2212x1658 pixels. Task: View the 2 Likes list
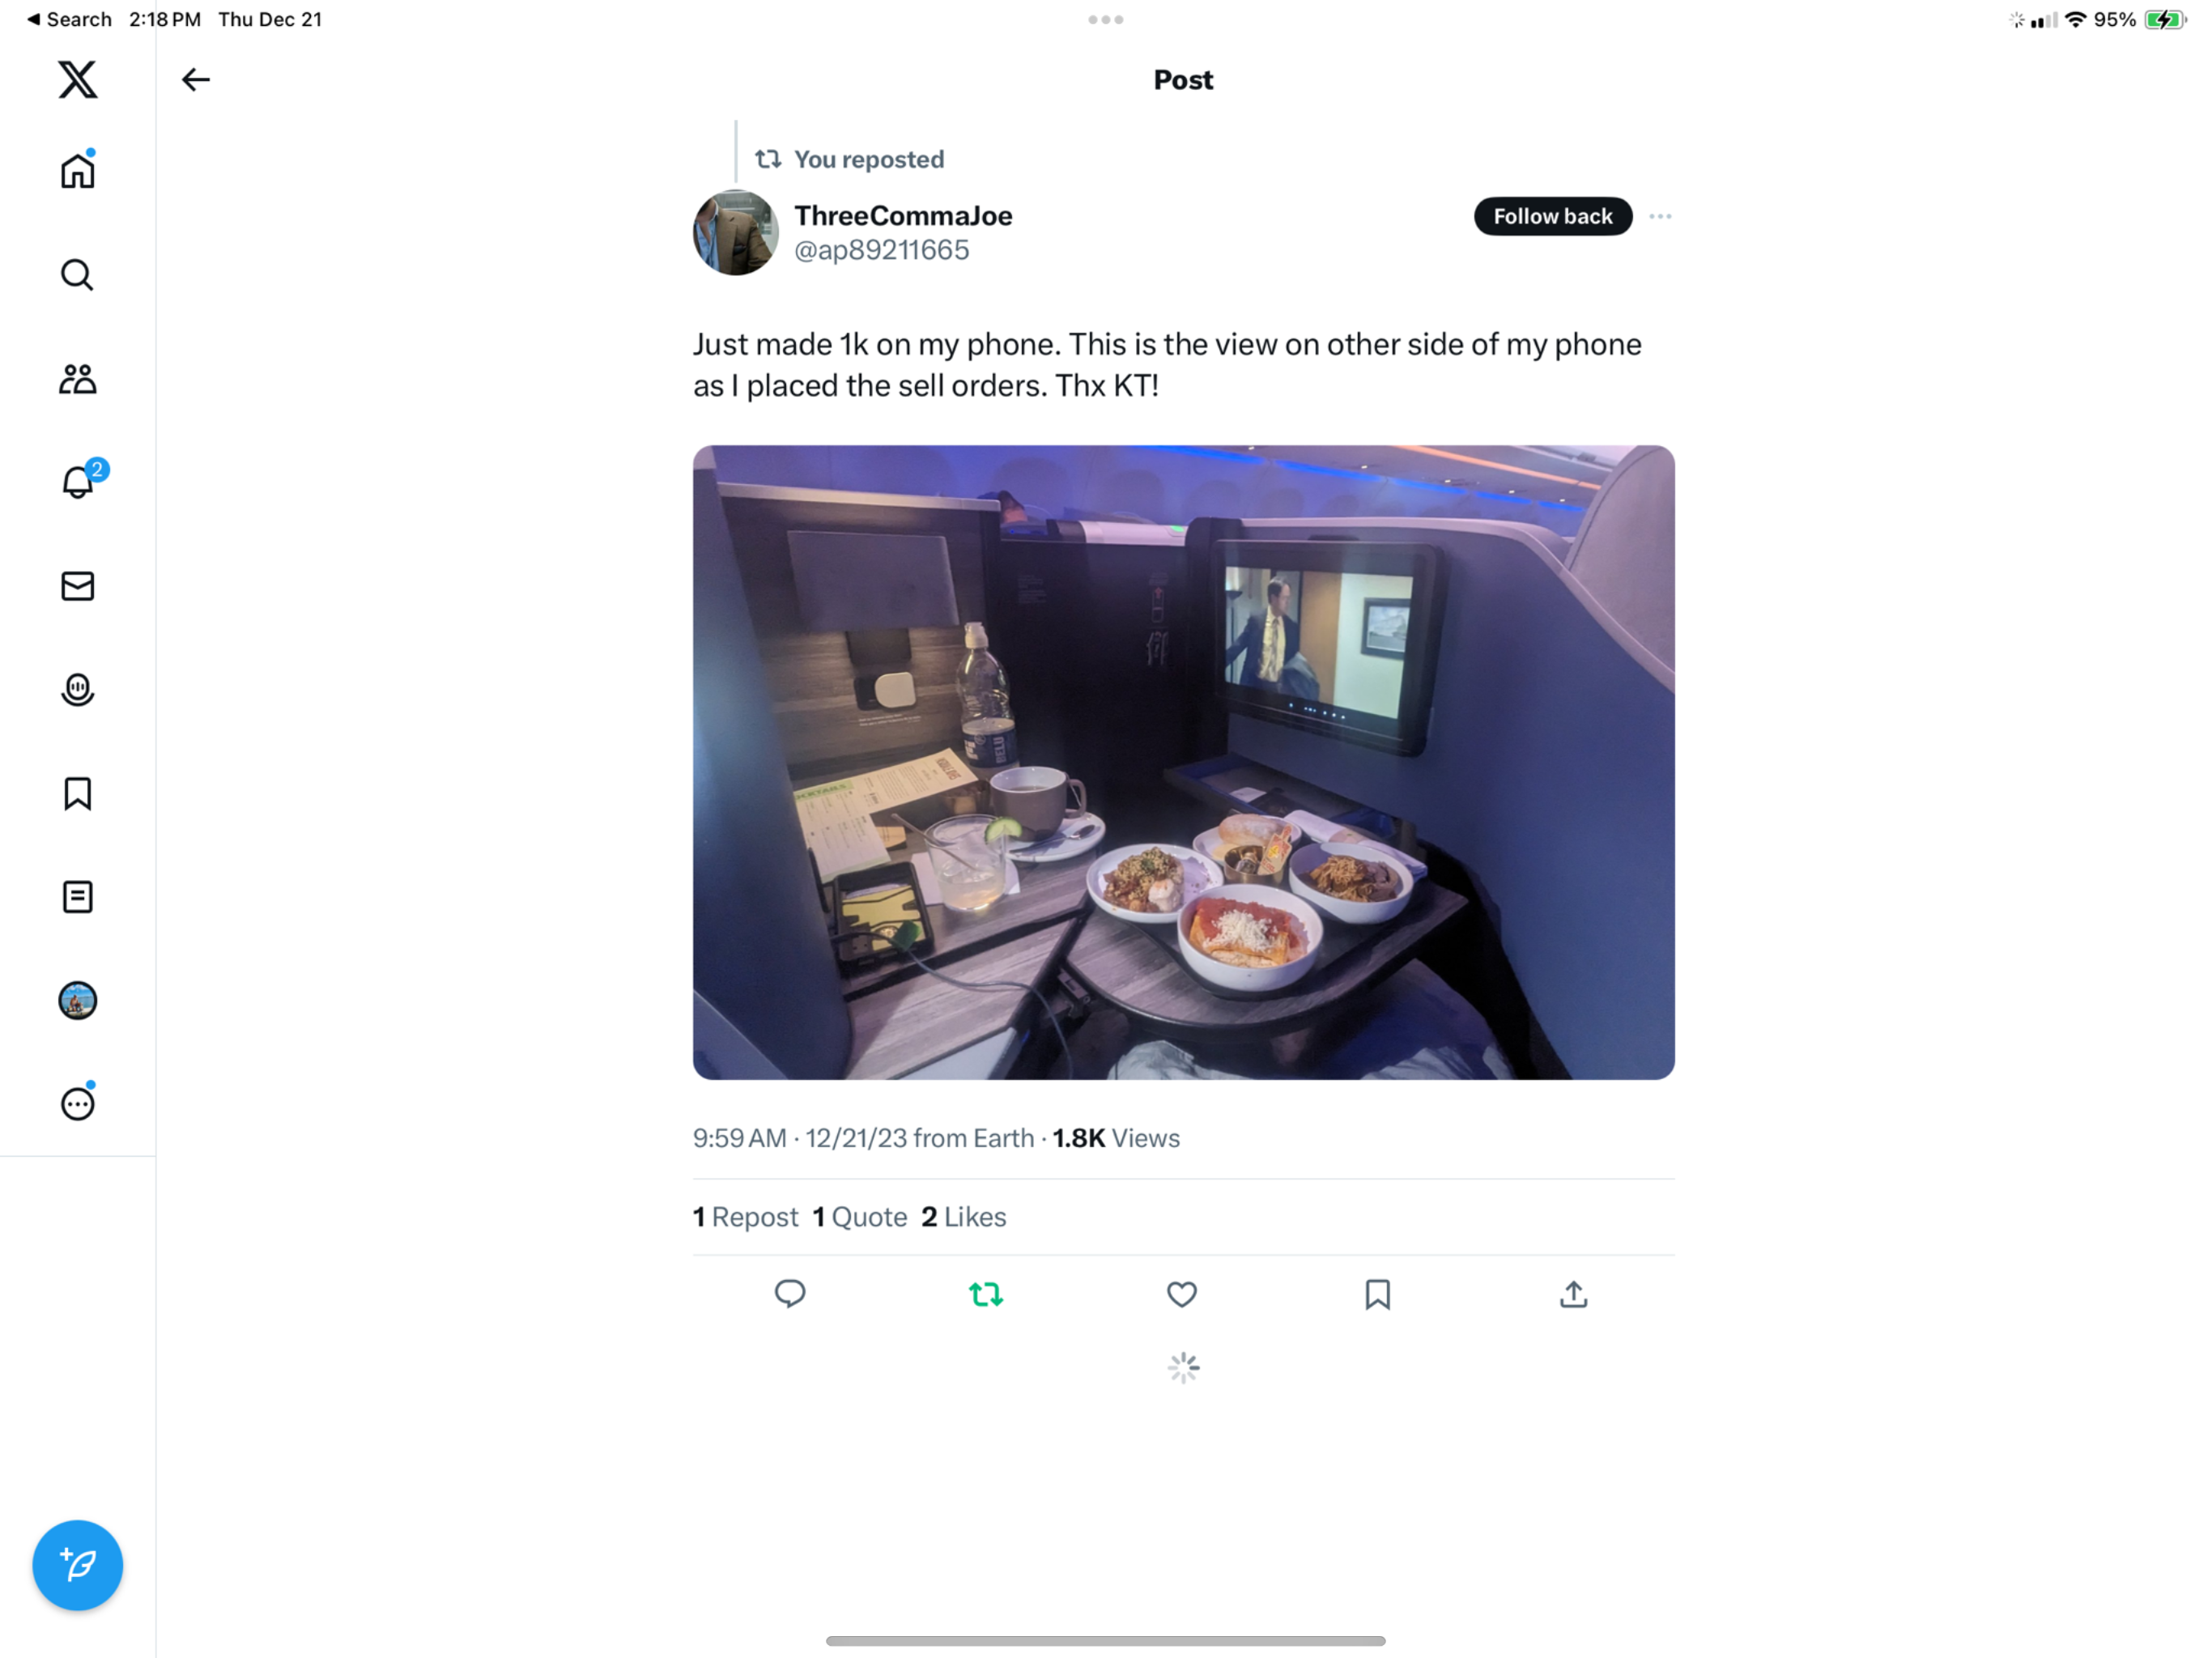pos(964,1217)
